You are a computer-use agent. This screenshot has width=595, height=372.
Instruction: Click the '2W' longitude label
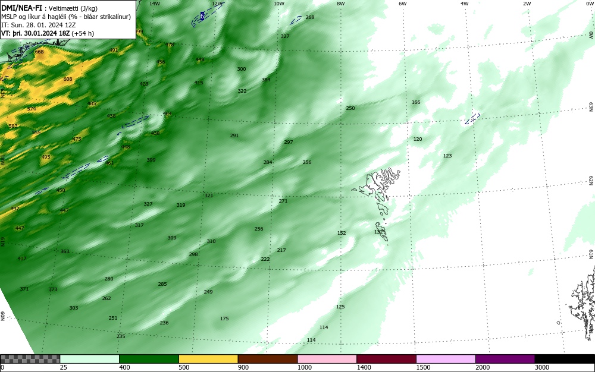[527, 4]
